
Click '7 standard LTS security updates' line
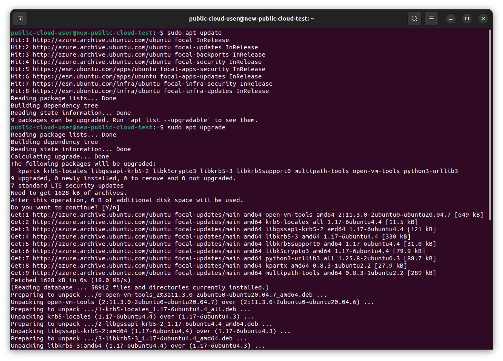click(67, 186)
